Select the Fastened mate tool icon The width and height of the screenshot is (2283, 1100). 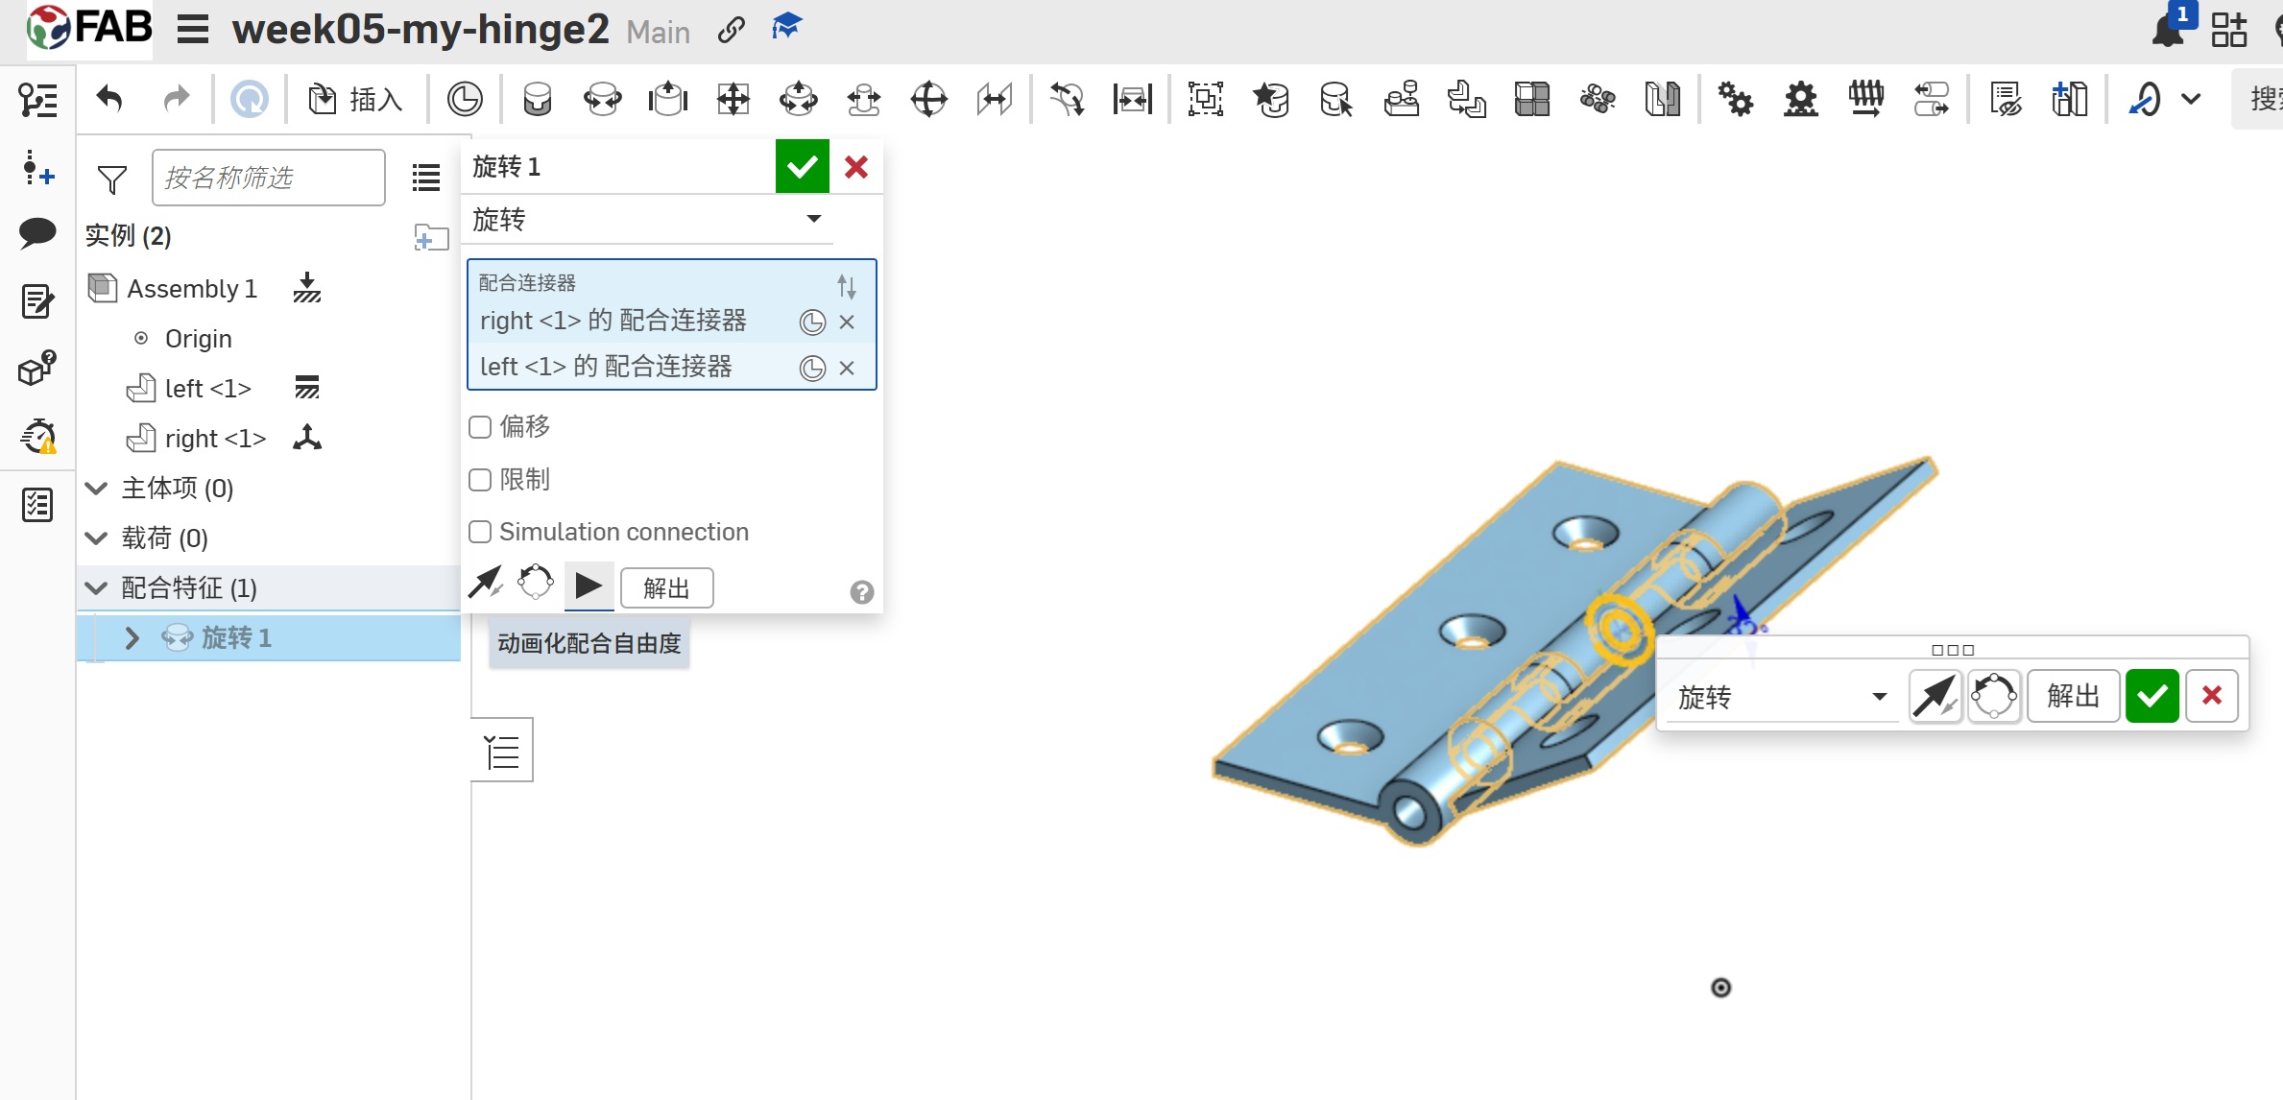[x=537, y=99]
